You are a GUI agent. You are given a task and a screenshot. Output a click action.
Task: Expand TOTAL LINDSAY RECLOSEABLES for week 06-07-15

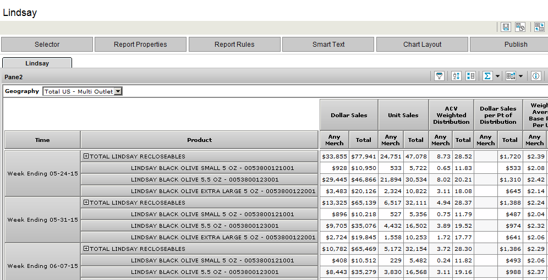(x=86, y=249)
